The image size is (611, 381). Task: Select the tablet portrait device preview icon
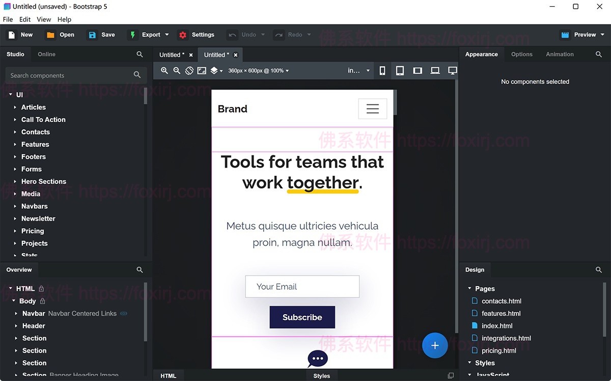[x=400, y=71]
